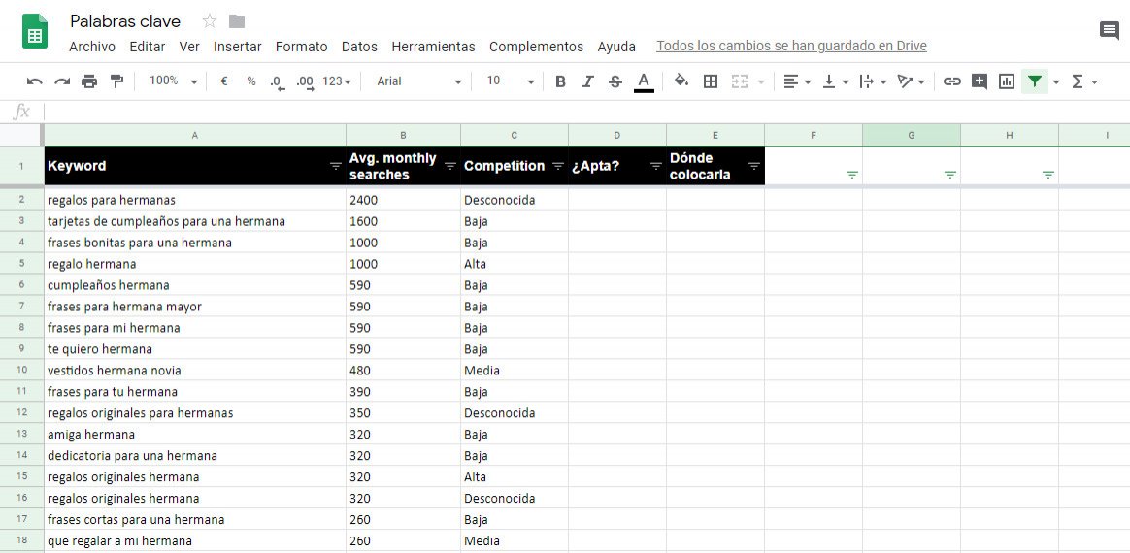This screenshot has width=1130, height=553.
Task: Open the column F filter icon
Action: (851, 175)
